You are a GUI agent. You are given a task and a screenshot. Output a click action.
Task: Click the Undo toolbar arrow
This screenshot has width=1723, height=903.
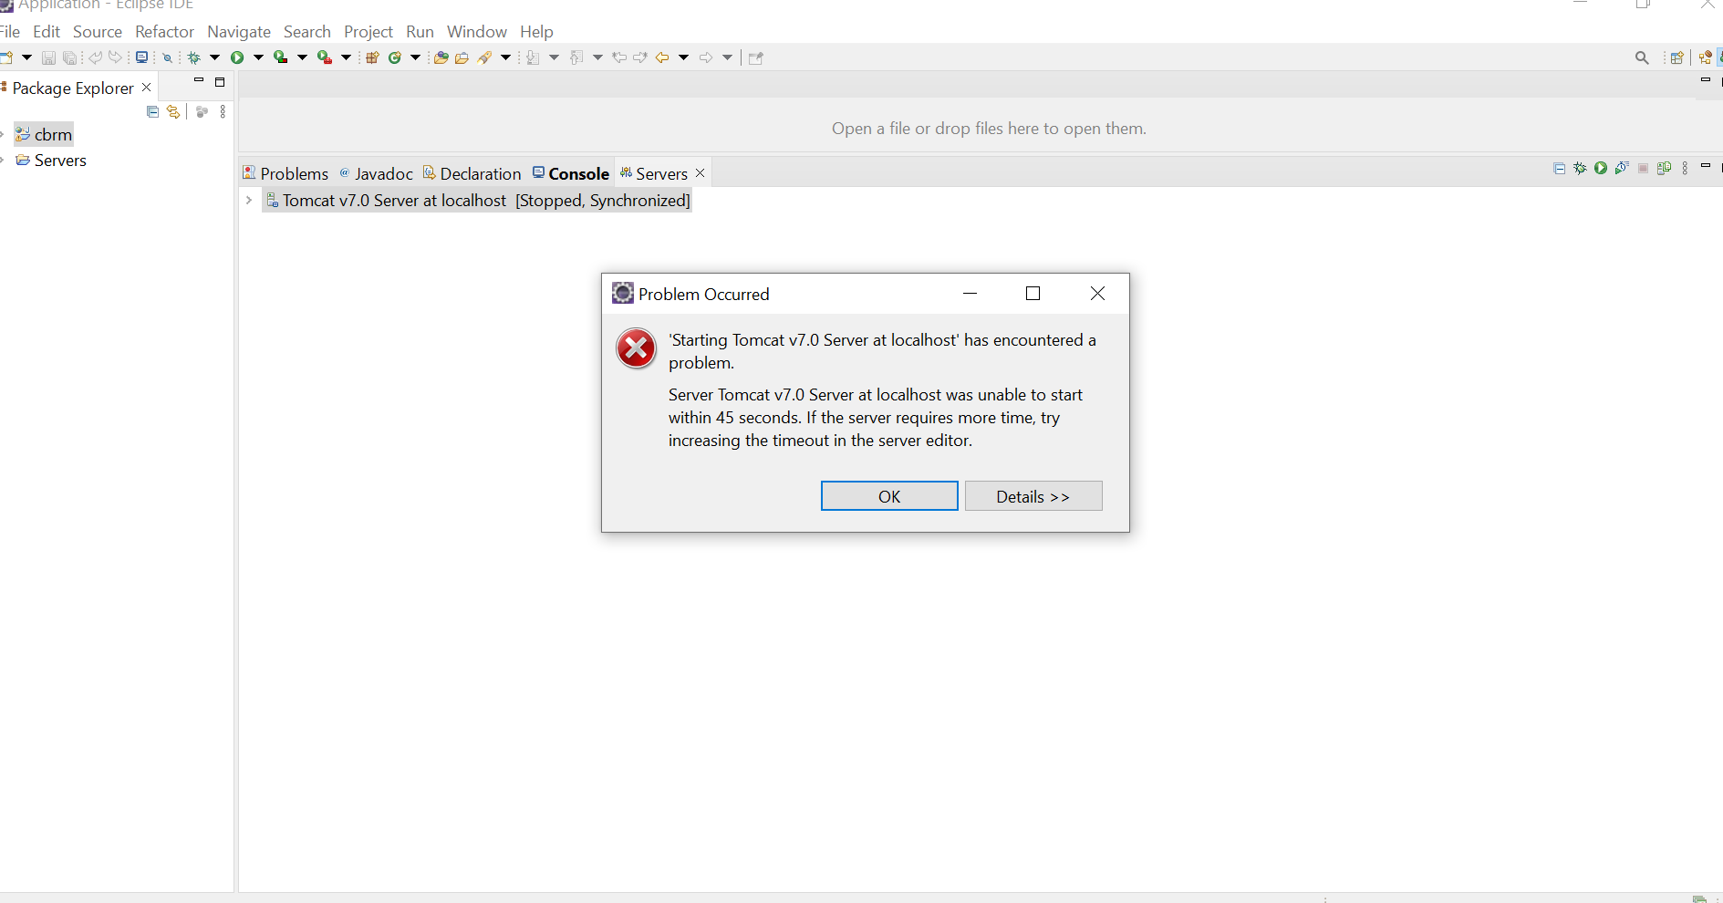pyautogui.click(x=95, y=57)
